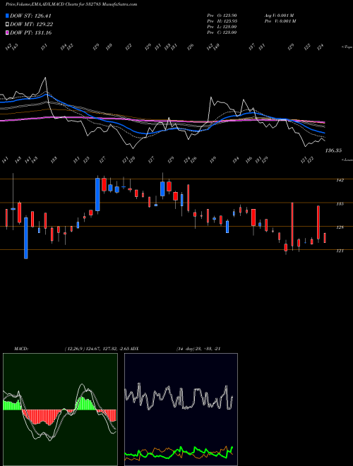353x466 pixels.
Task: Click the 'Pre V: 0.001 M' volume text
Action: [x=280, y=20]
